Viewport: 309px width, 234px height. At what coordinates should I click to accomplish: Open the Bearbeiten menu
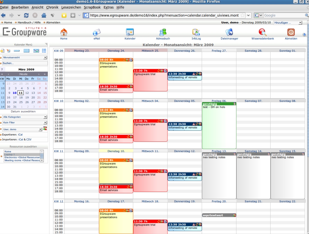[20, 7]
